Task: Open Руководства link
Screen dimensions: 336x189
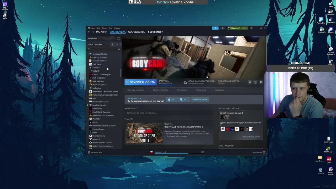Action: coord(201,90)
